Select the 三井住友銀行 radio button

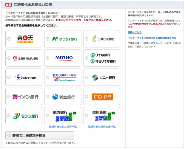87,39
